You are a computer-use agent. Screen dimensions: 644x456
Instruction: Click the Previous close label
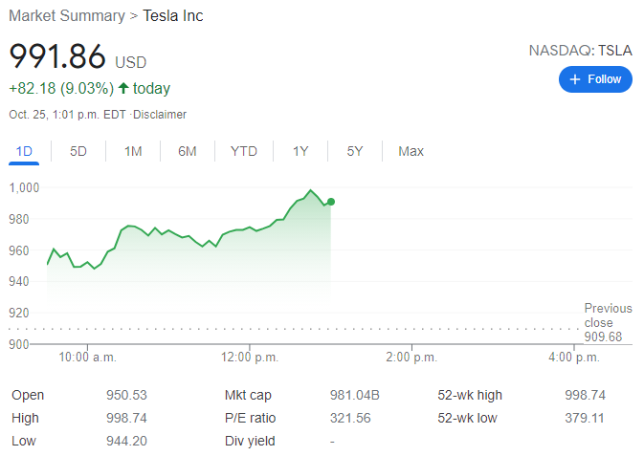click(x=608, y=315)
